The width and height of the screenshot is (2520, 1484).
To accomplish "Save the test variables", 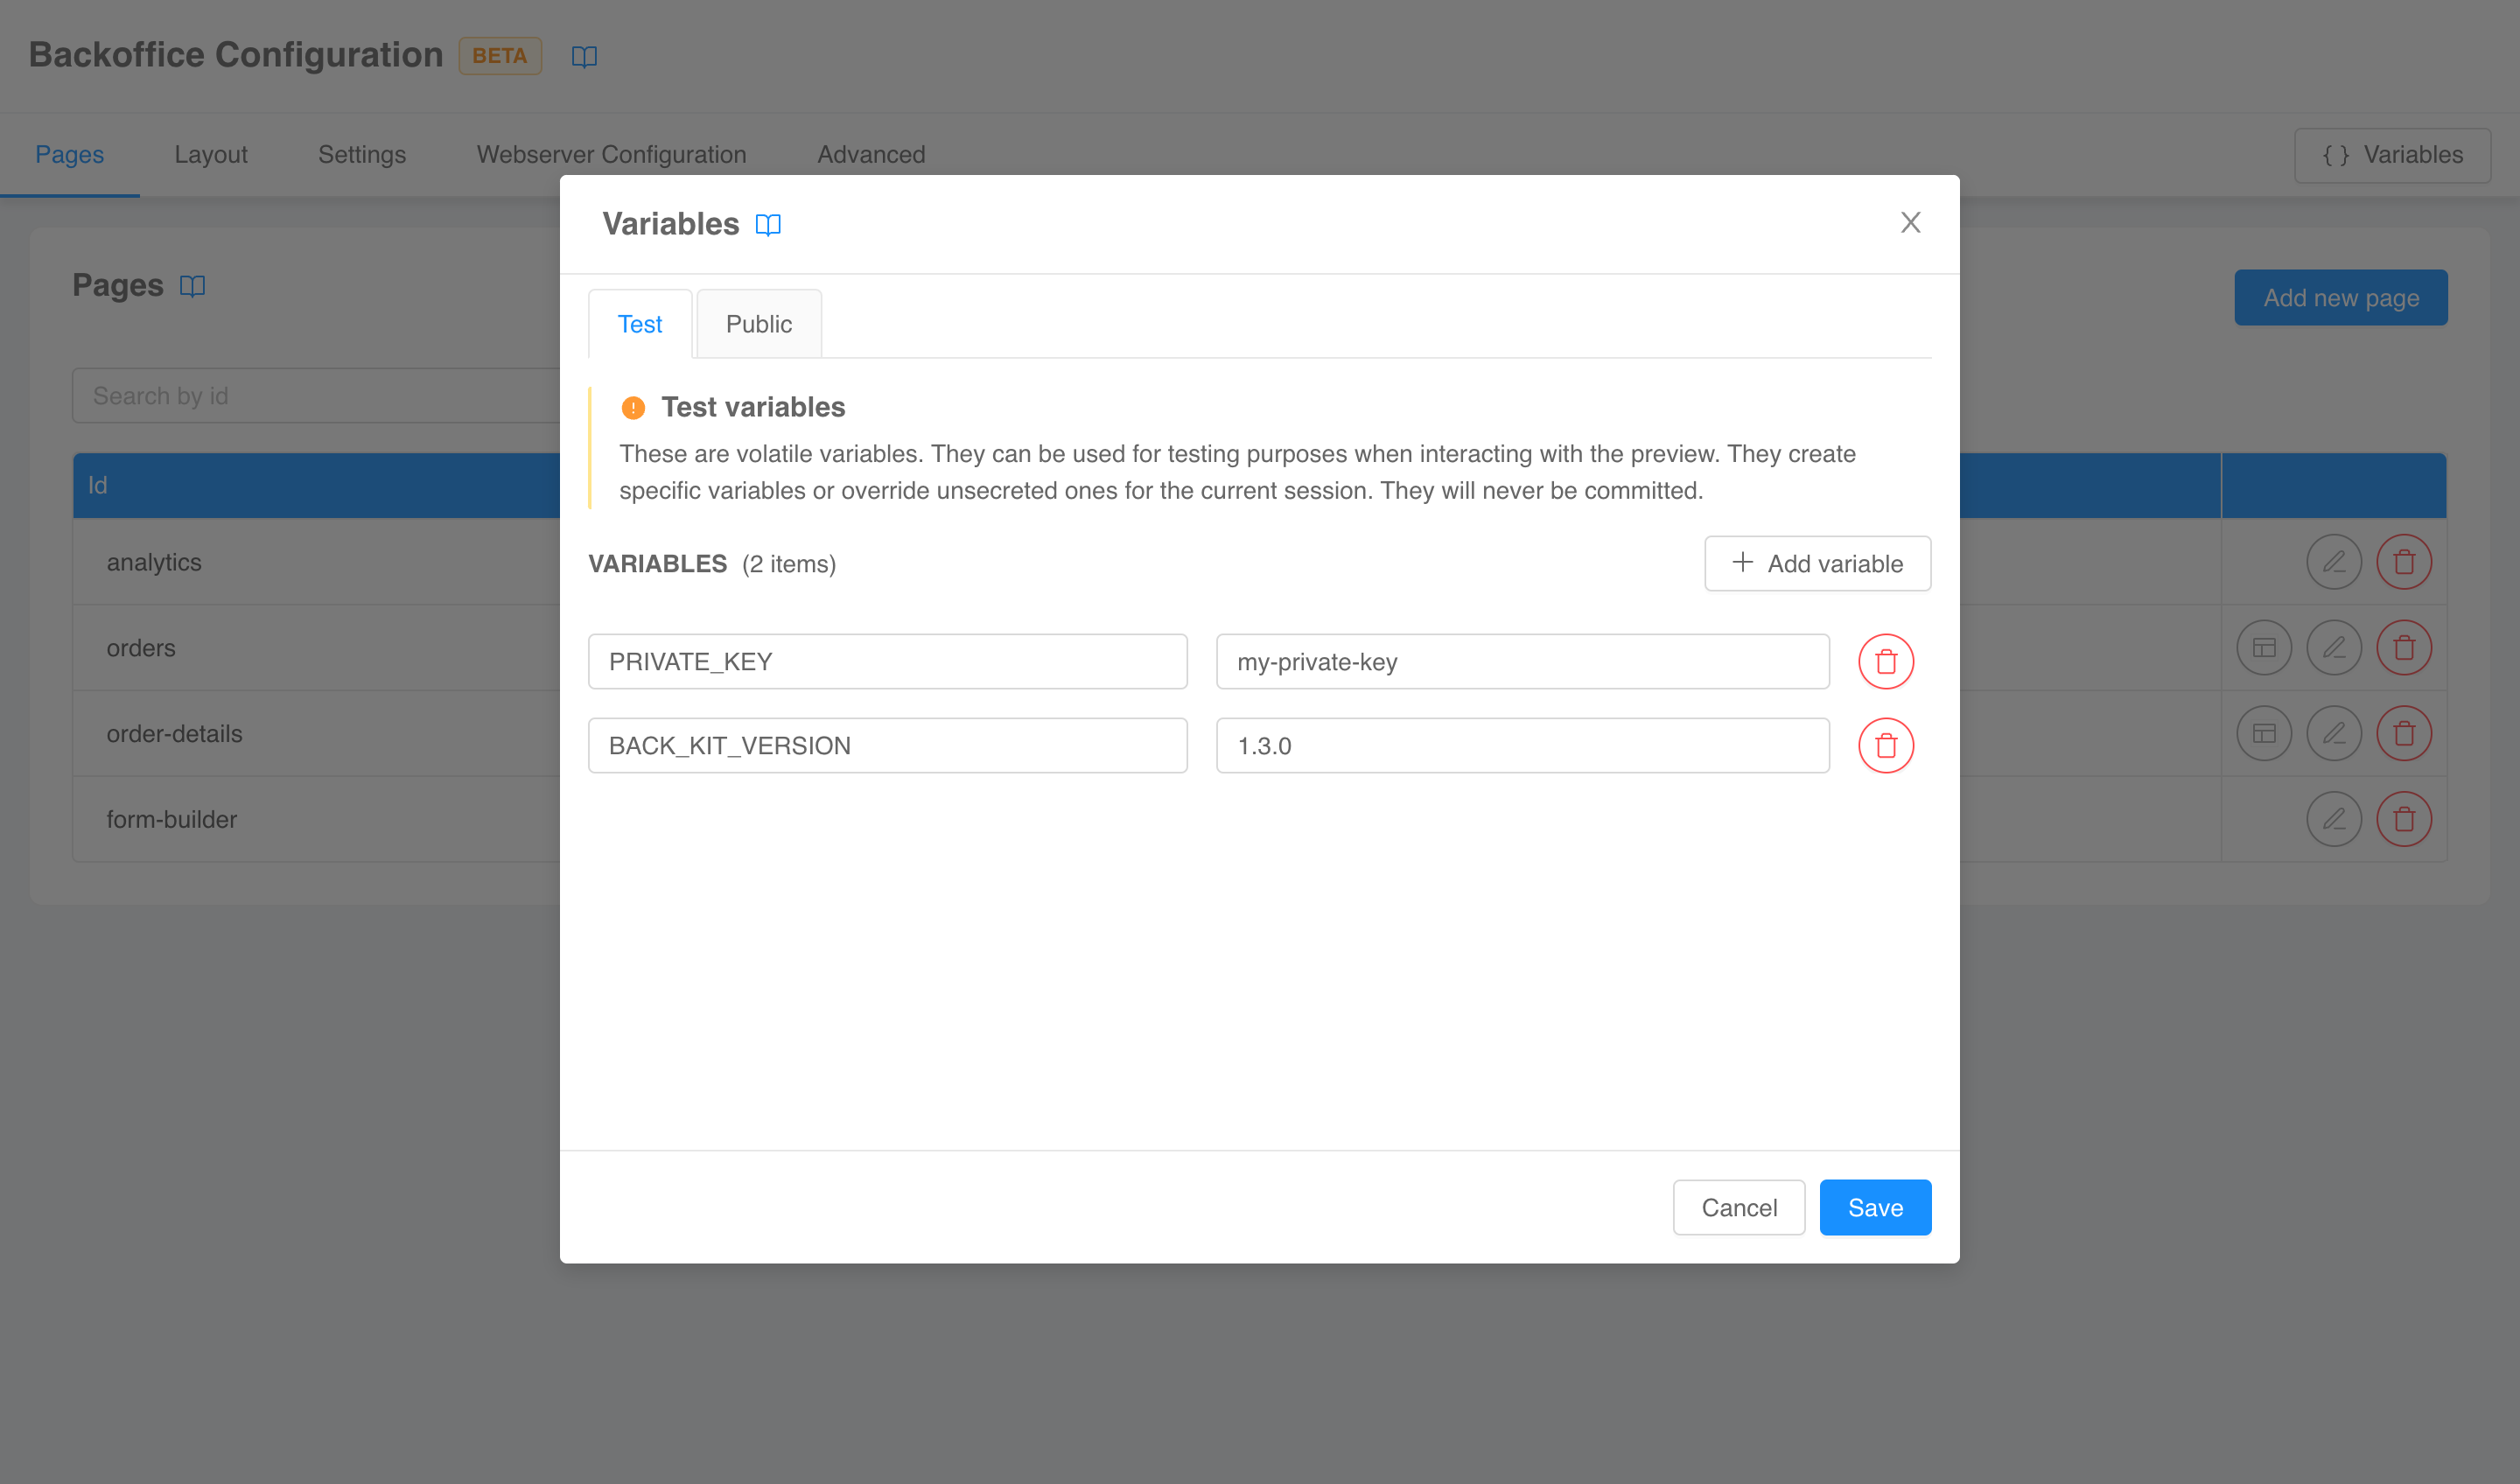I will [1875, 1207].
